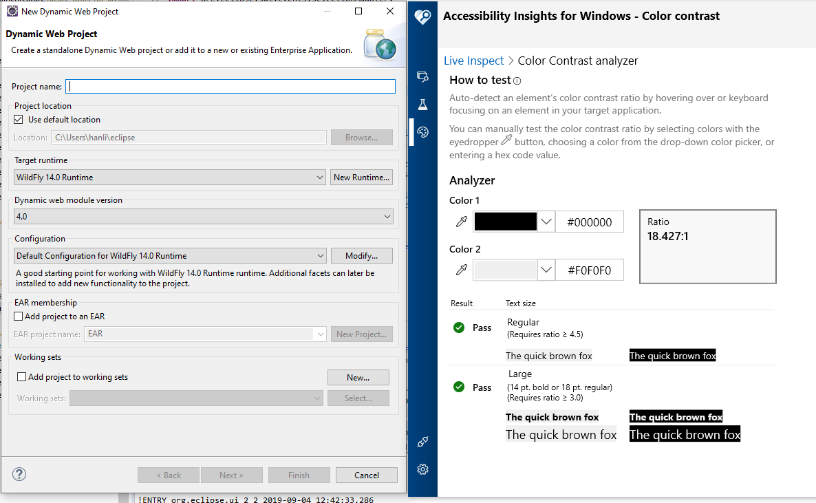Open the Color 1 color picker dropdown

[x=547, y=221]
